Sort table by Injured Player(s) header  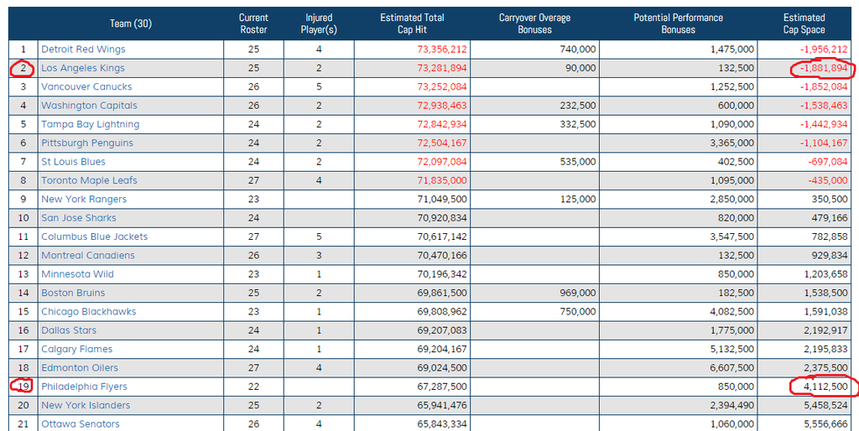(x=318, y=23)
